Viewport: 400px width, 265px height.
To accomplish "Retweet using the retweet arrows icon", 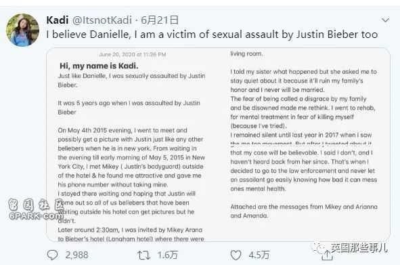I will 143,255.
